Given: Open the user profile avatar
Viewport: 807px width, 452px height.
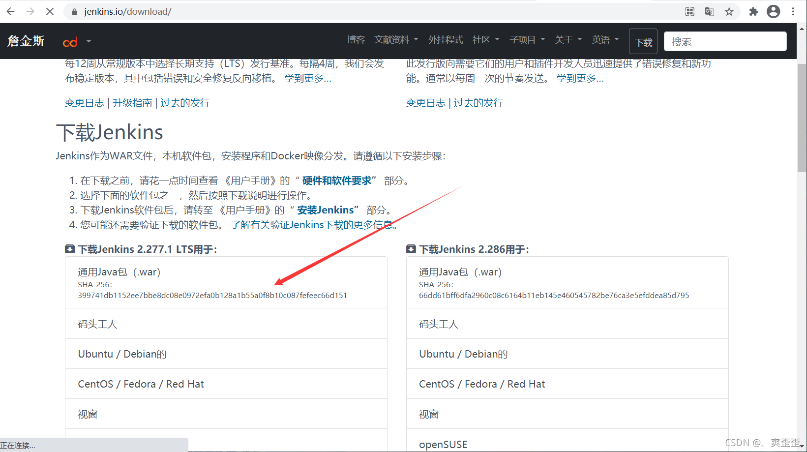Looking at the screenshot, I should 773,11.
